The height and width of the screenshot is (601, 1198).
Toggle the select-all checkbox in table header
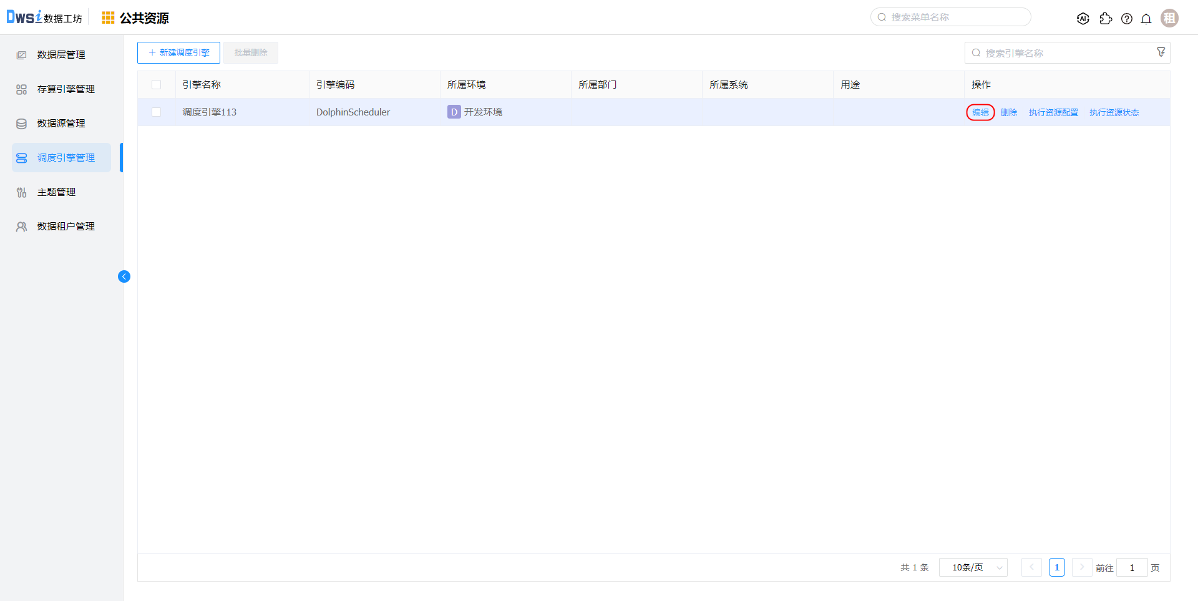click(x=157, y=85)
